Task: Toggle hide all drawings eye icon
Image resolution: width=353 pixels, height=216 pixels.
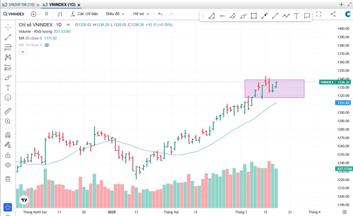Action: 8,165
